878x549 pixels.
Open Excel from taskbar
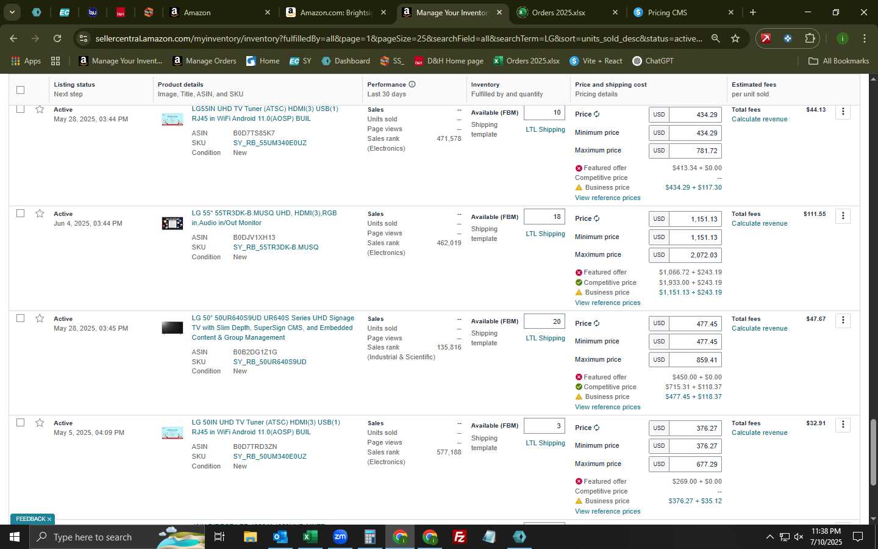coord(310,537)
